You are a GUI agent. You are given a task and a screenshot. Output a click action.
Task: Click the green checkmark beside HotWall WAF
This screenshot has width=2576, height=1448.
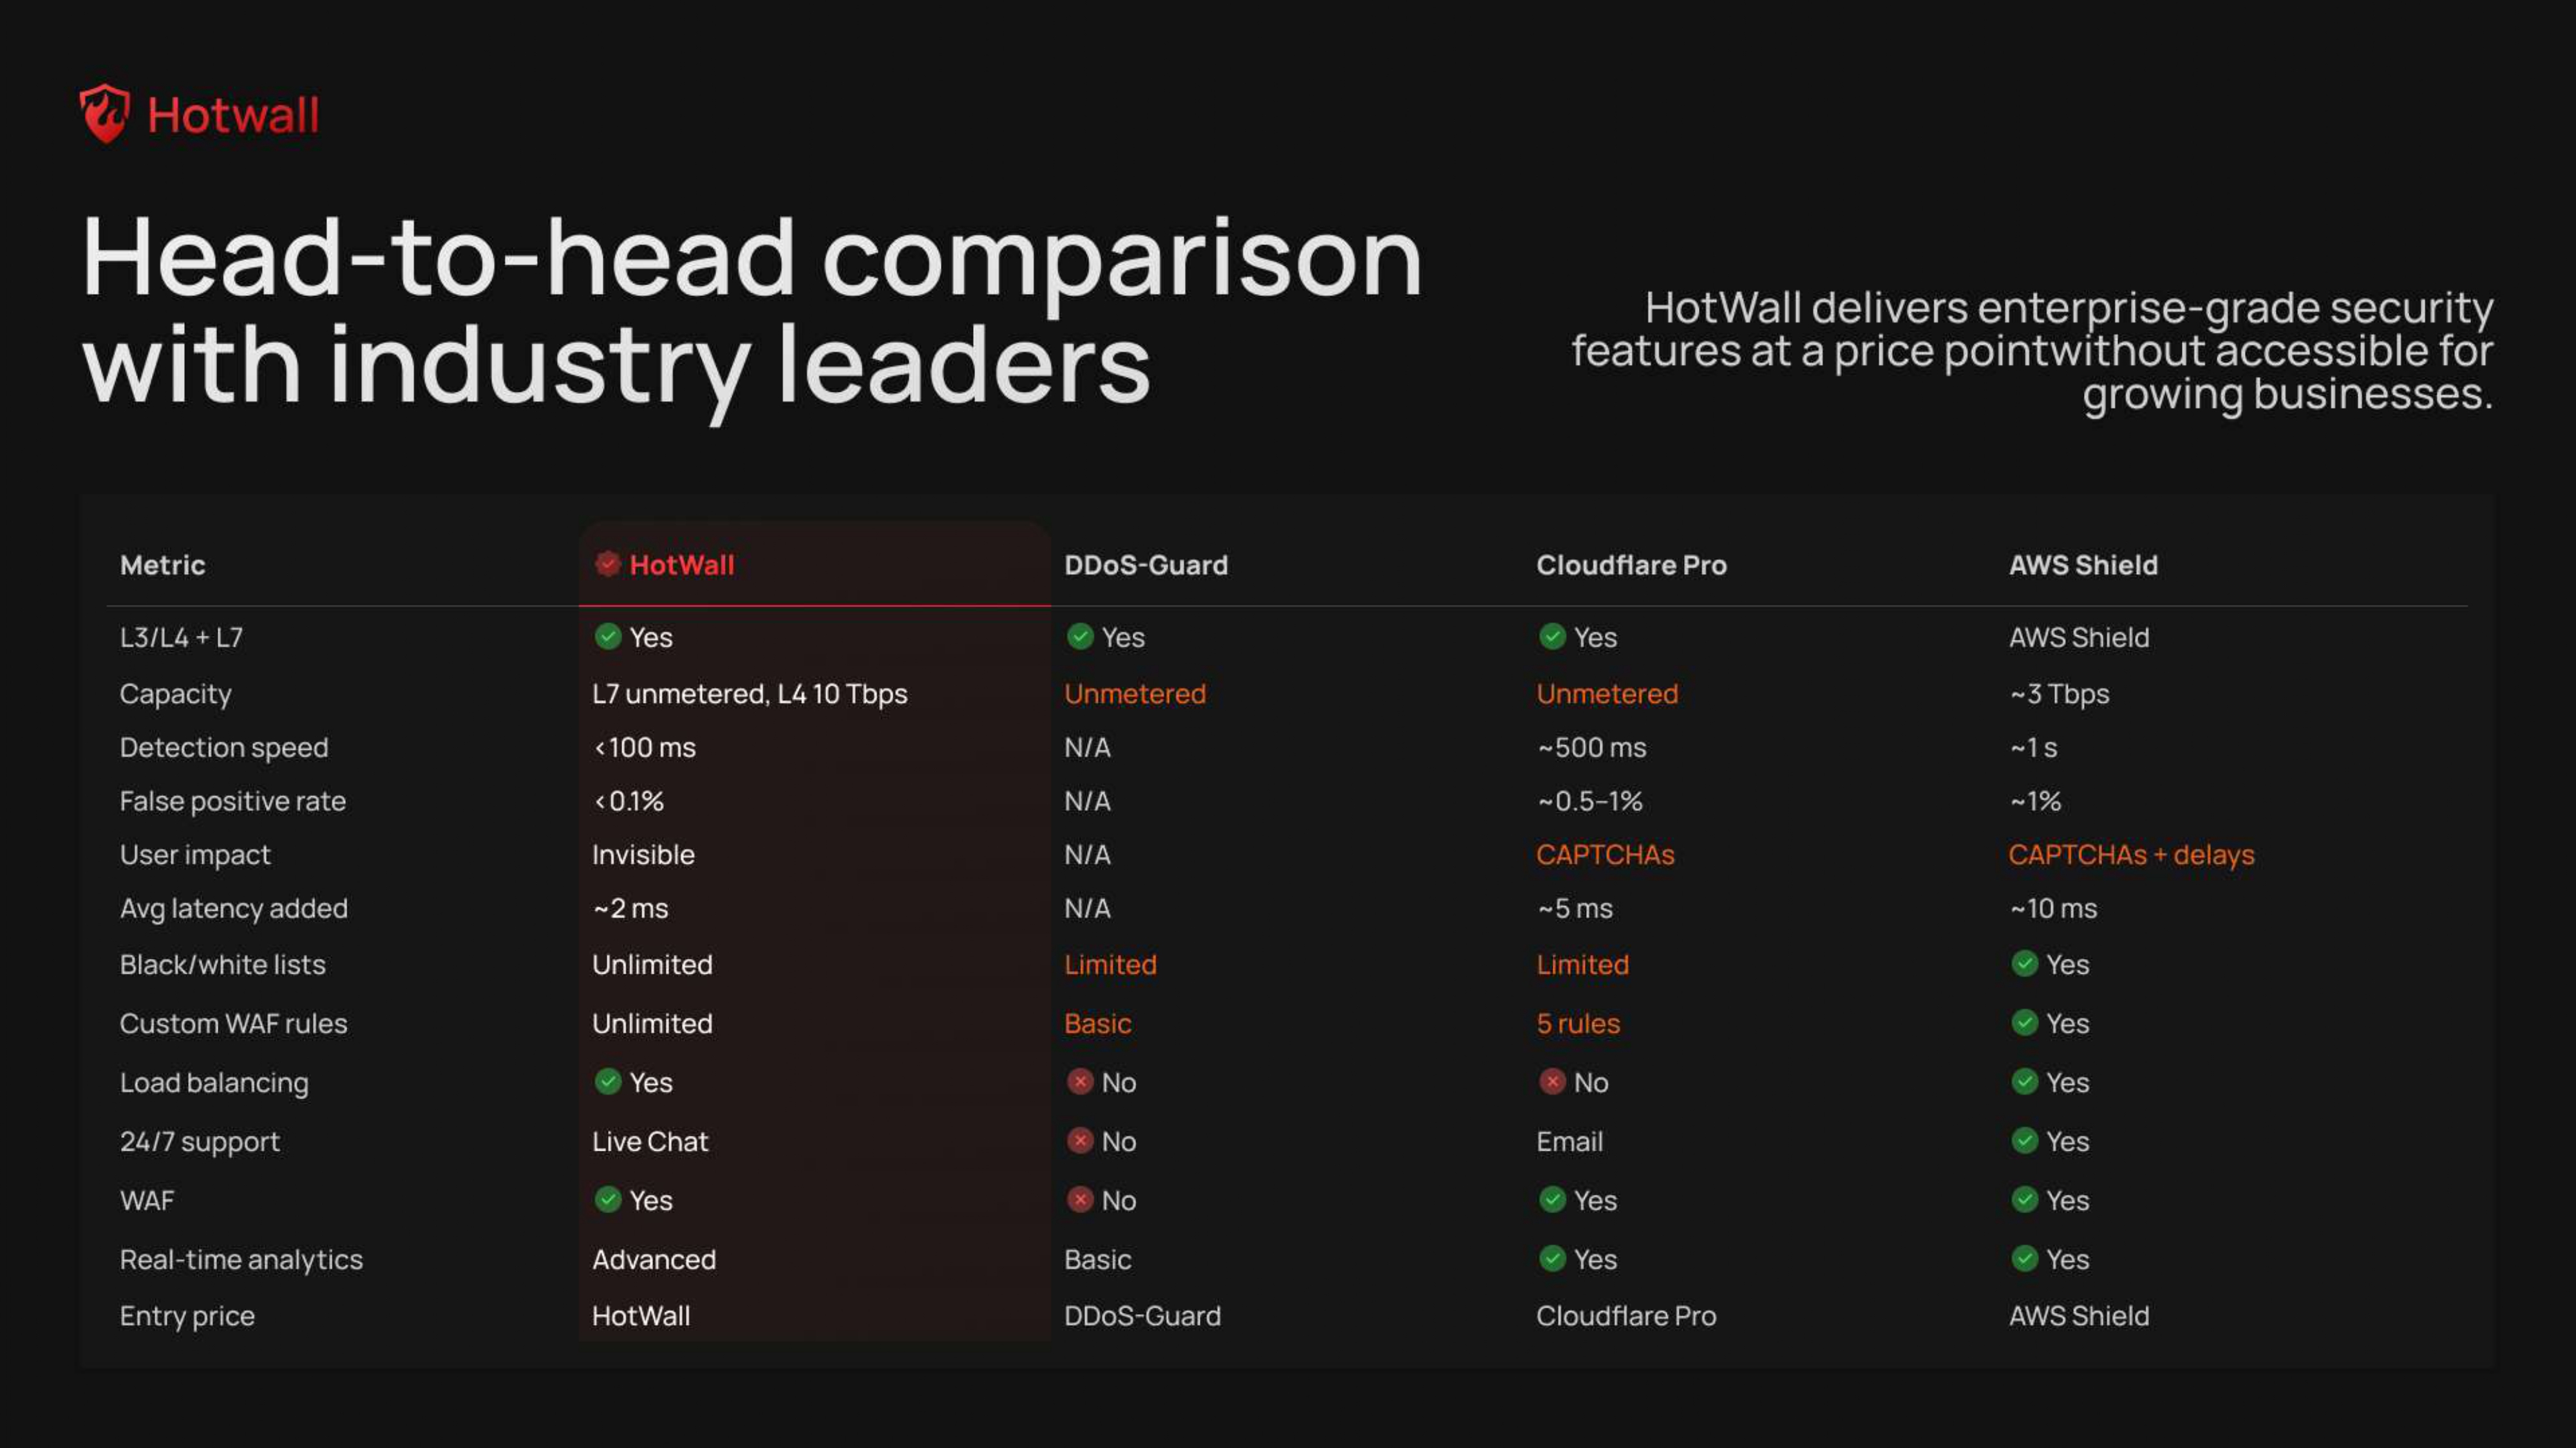[608, 1200]
